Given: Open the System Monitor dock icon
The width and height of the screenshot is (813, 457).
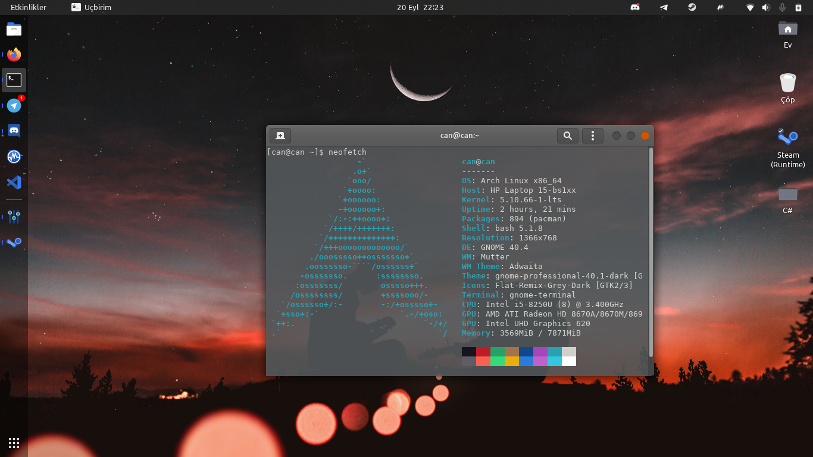Looking at the screenshot, I should pos(14,156).
